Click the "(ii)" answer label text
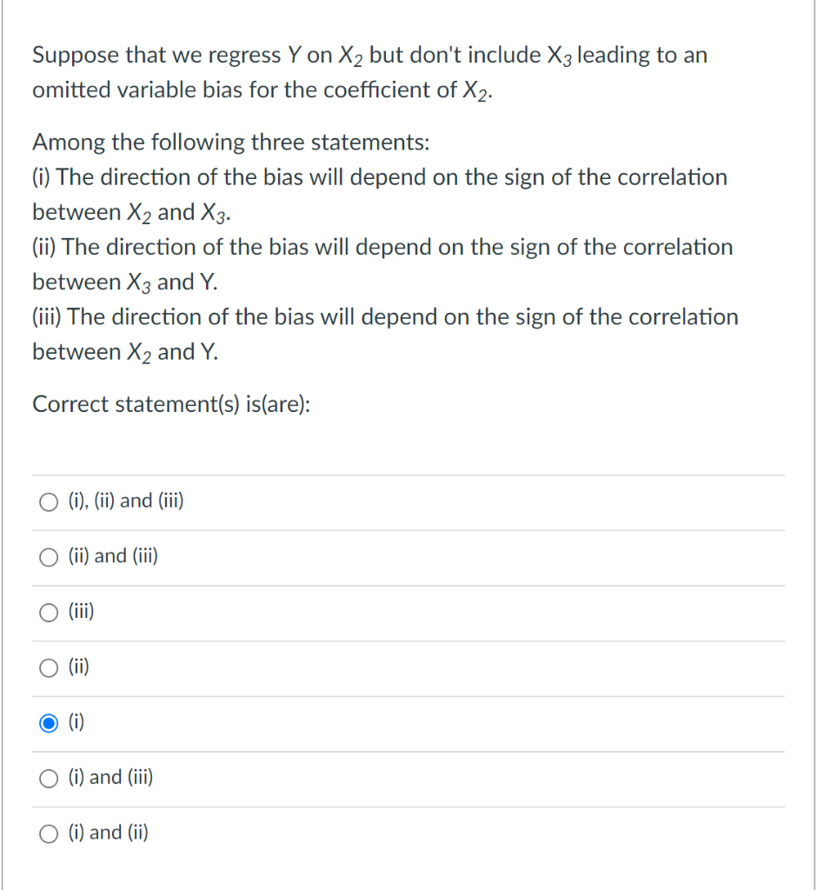The height and width of the screenshot is (890, 830). 79,667
